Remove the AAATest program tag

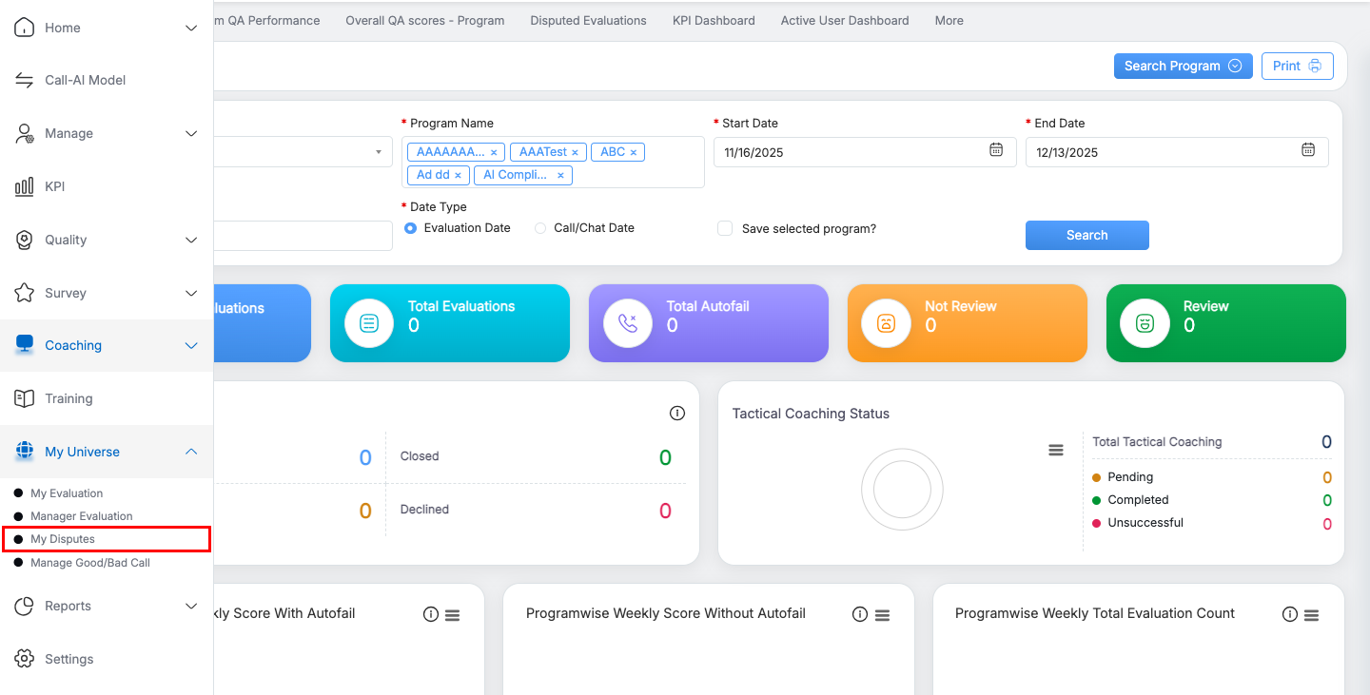coord(575,152)
